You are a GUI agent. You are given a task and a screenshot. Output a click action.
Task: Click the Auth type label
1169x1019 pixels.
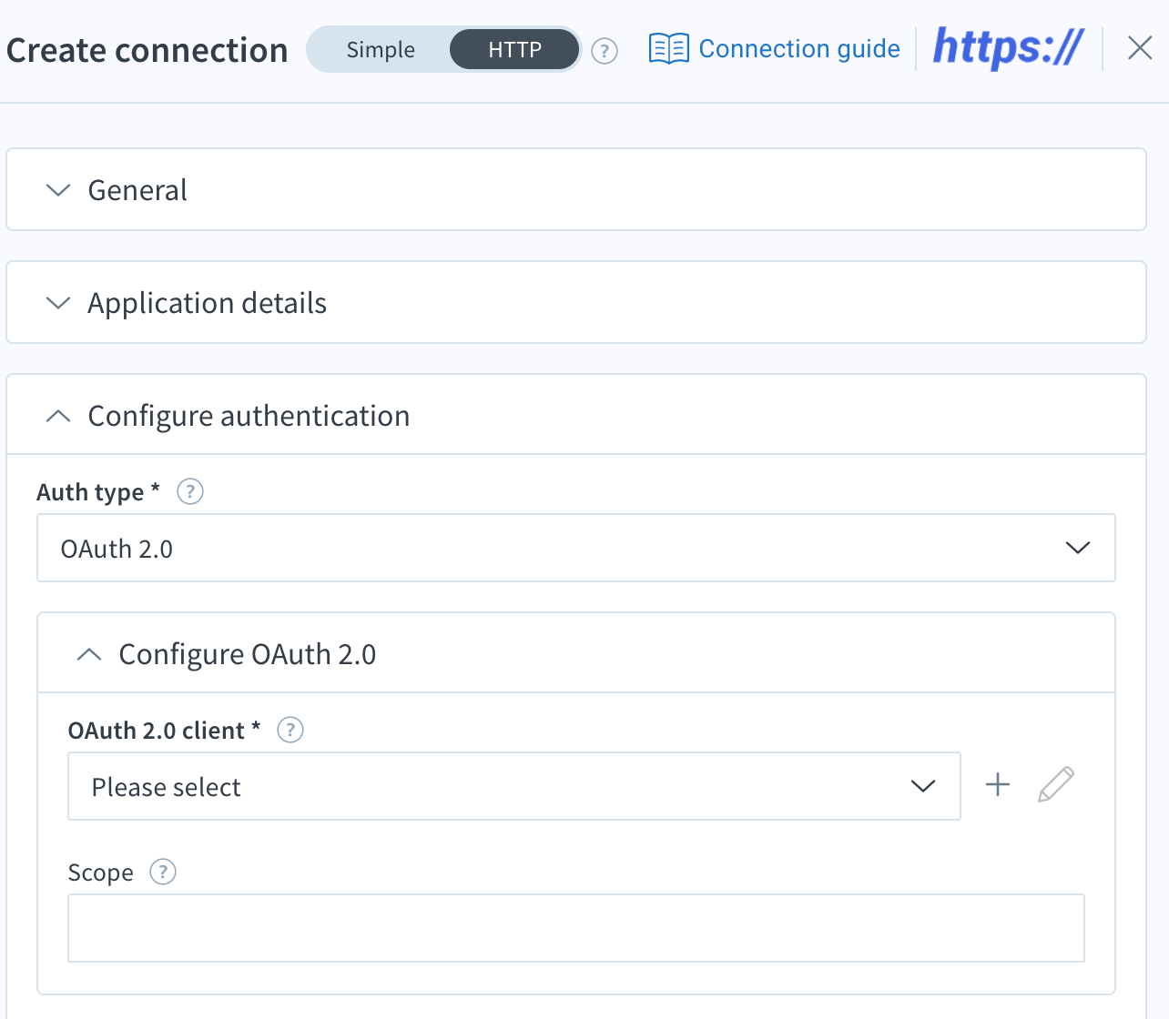pyautogui.click(x=98, y=492)
